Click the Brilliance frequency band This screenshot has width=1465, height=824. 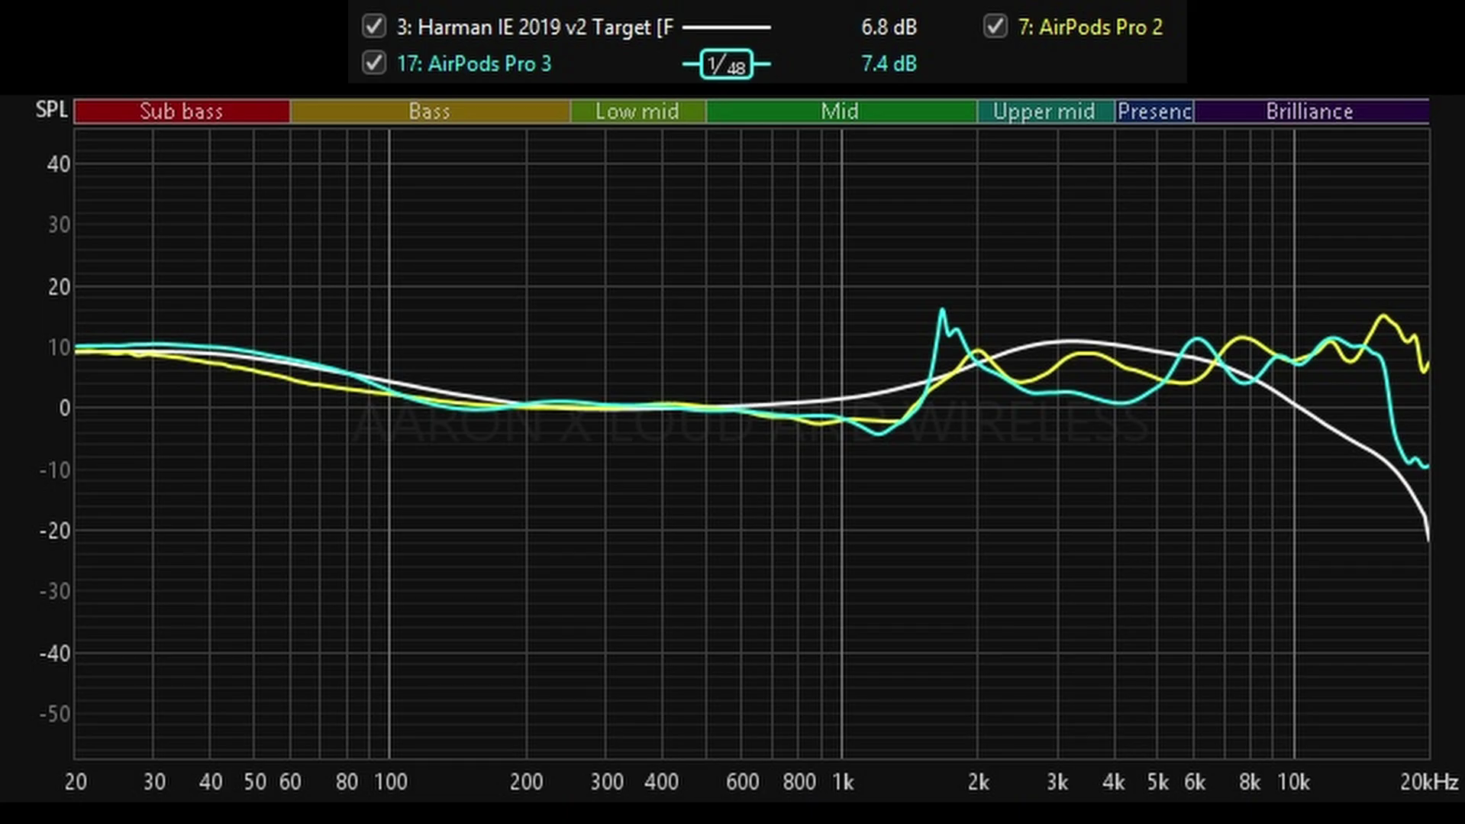1312,111
